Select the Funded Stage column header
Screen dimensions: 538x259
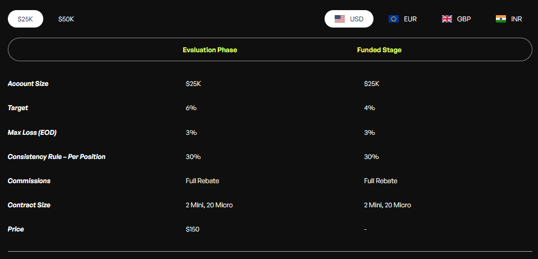379,50
